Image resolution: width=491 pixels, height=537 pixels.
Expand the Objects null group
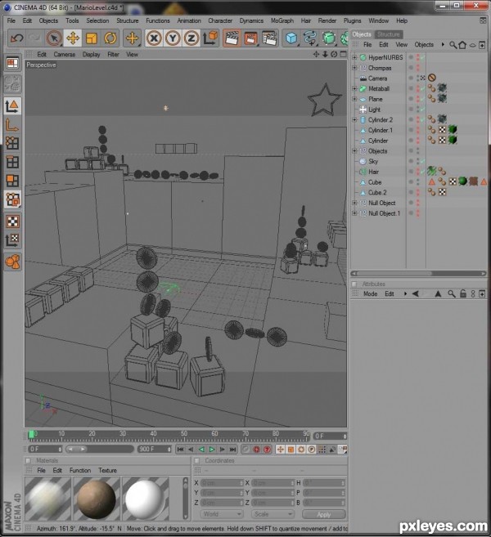point(354,151)
